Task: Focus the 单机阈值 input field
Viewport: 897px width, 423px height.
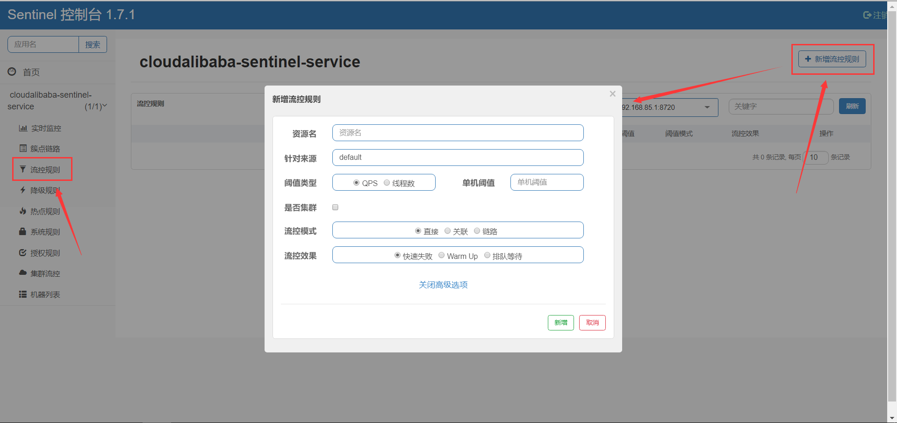Action: click(547, 182)
